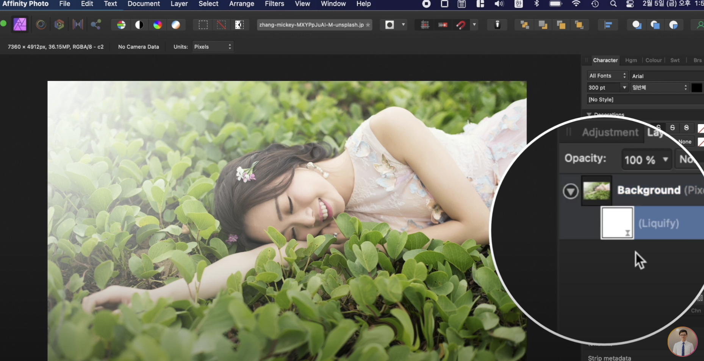The height and width of the screenshot is (361, 704).
Task: Click the No Camera Data label
Action: click(x=139, y=47)
